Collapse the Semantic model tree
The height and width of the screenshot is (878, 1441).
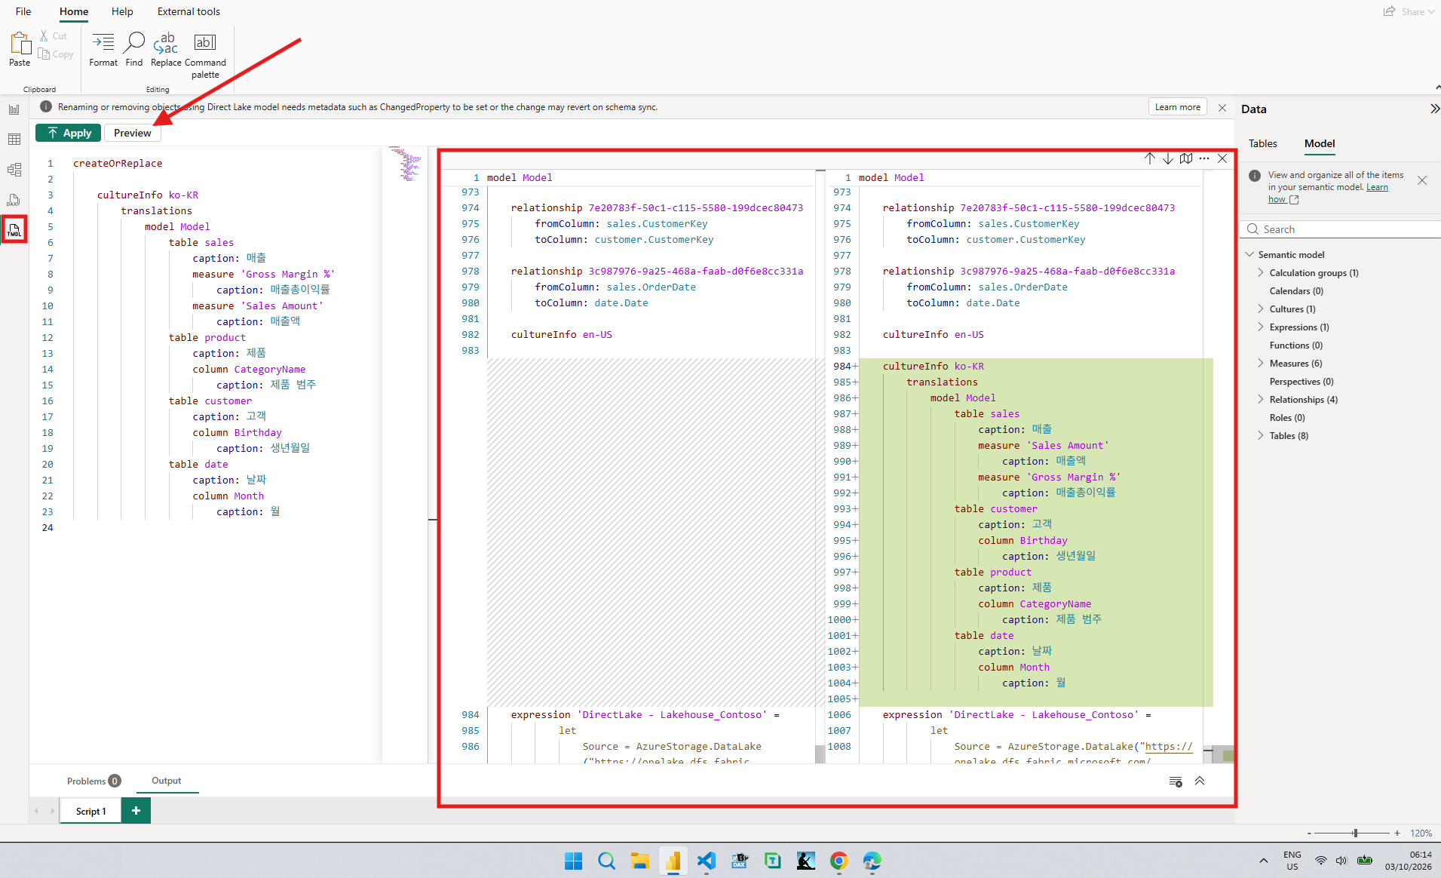point(1249,255)
